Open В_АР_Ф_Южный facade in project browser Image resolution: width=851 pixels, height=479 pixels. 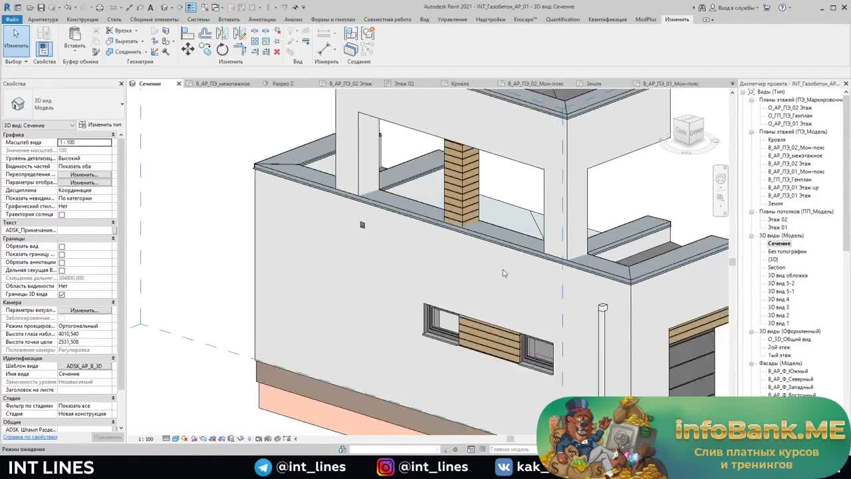(x=788, y=371)
